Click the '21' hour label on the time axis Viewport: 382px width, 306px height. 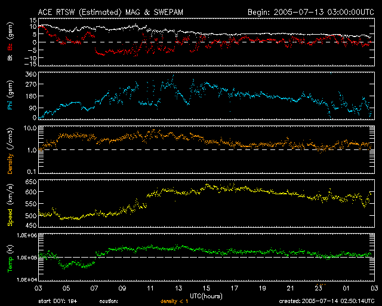tap(291, 288)
